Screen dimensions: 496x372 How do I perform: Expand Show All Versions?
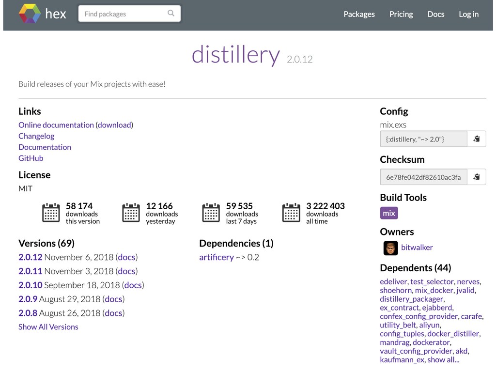tap(48, 327)
